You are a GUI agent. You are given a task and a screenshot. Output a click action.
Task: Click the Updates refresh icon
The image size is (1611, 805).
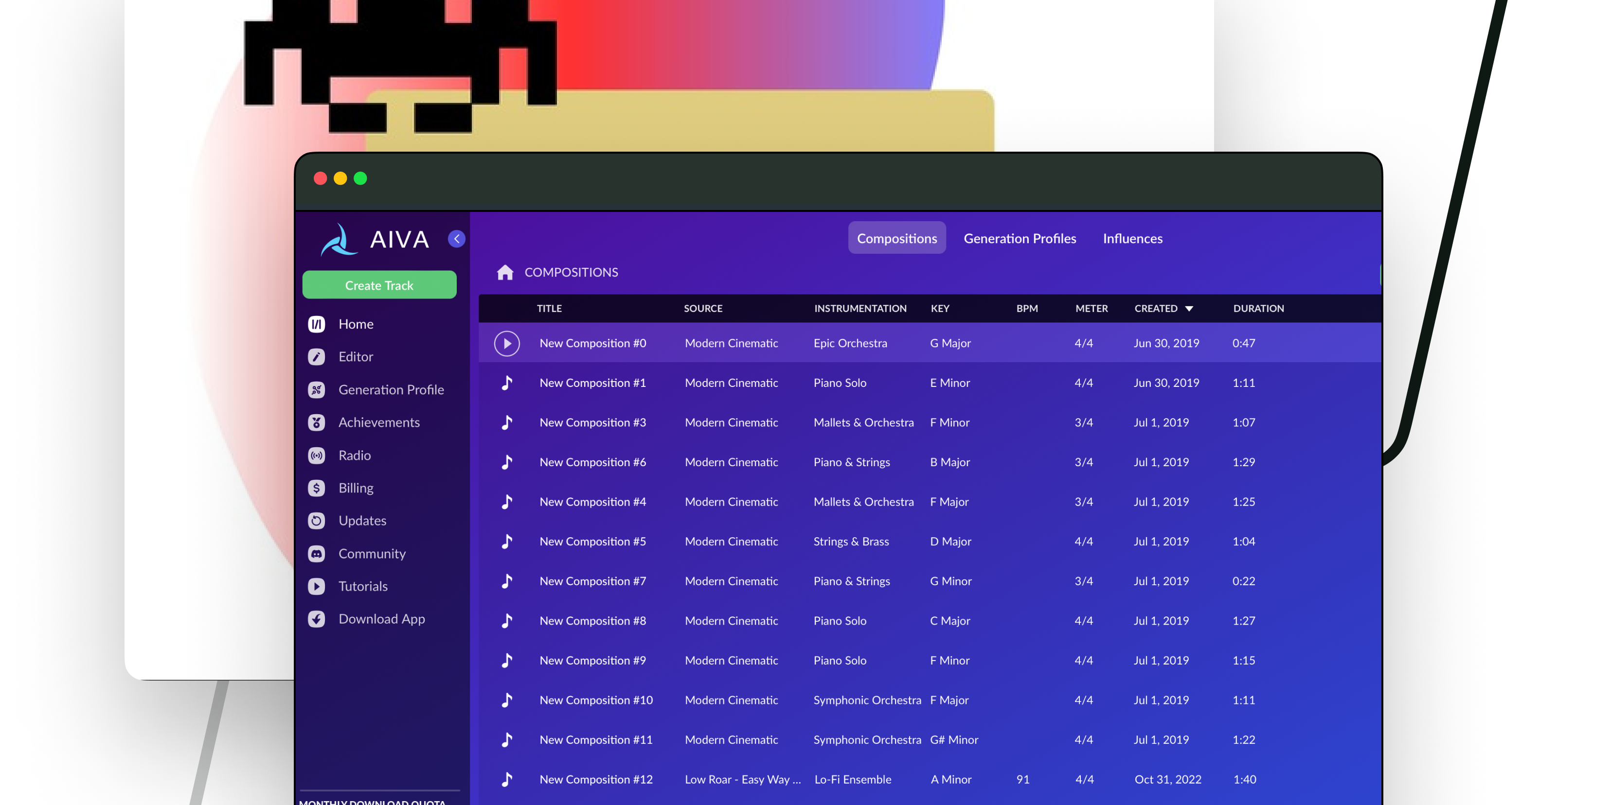pyautogui.click(x=317, y=521)
